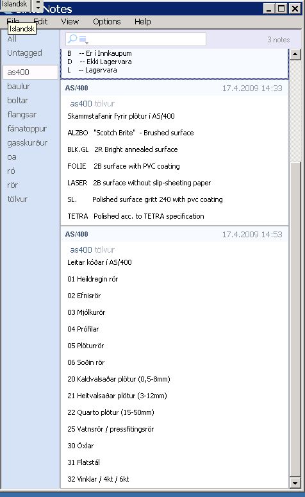305x497 pixels.
Task: Maximize the Notes window
Action: pos(281,8)
